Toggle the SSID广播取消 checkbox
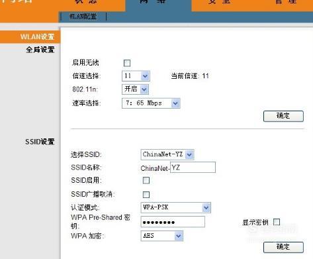This screenshot has width=313, height=259. (146, 195)
